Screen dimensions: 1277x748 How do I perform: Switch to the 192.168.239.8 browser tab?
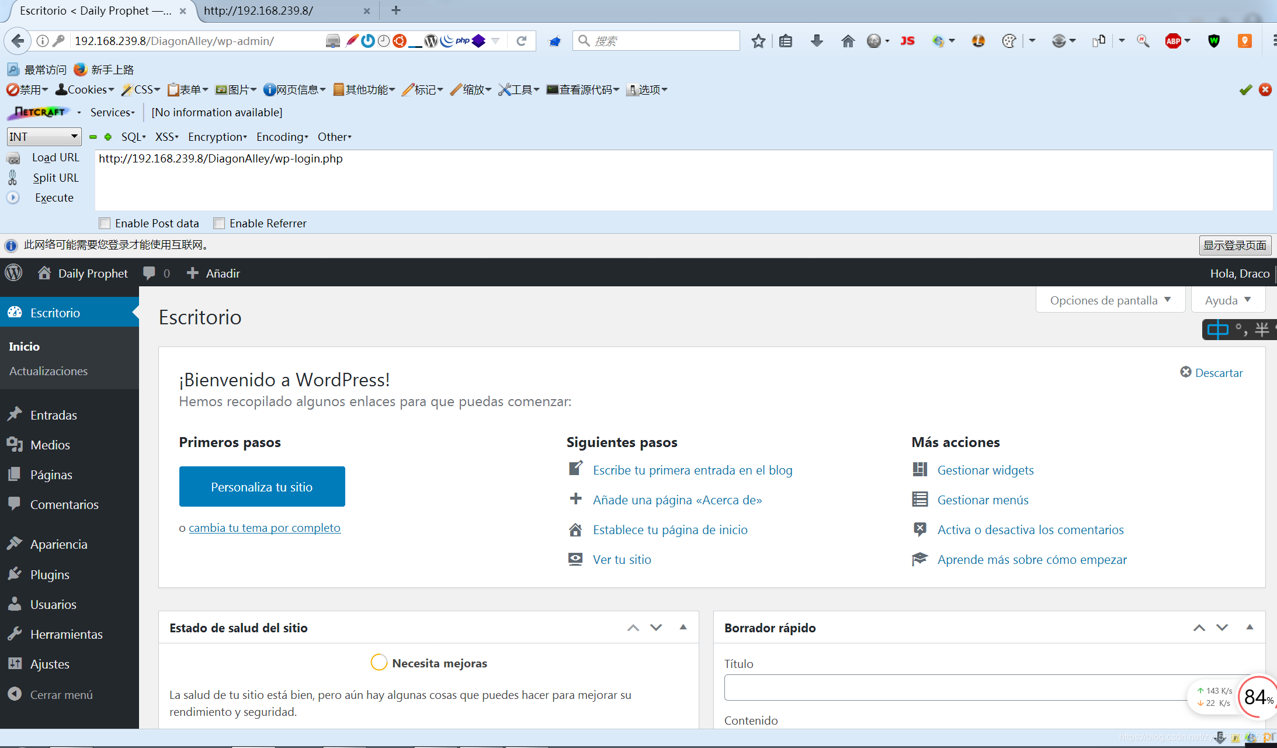[286, 11]
